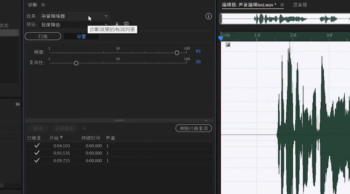Click the 阈值 value 93
The image size is (350, 194).
click(198, 51)
